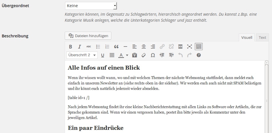
Task: Center align the text
Action: 144,47
